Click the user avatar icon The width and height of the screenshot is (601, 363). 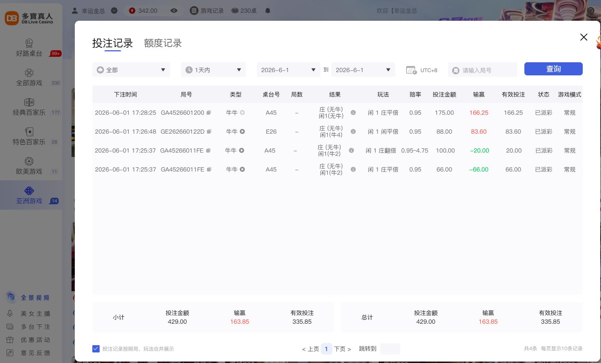pyautogui.click(x=75, y=11)
